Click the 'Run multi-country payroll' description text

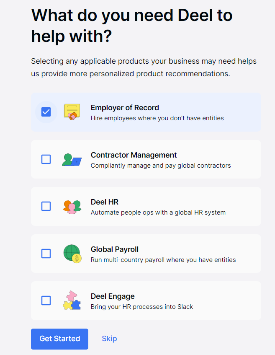point(163,260)
